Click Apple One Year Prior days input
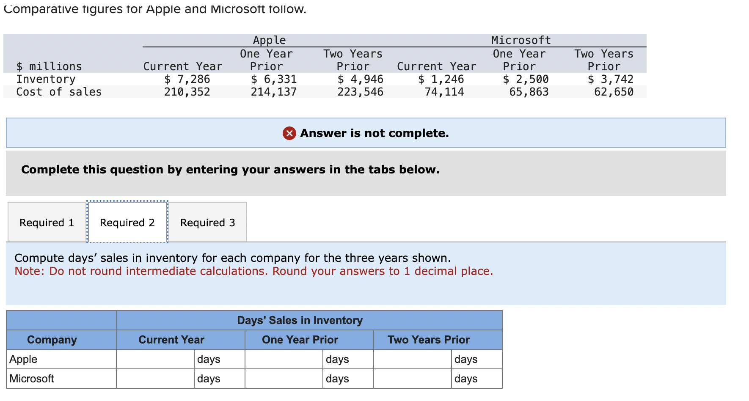Viewport: 749px width, 401px height. click(284, 359)
